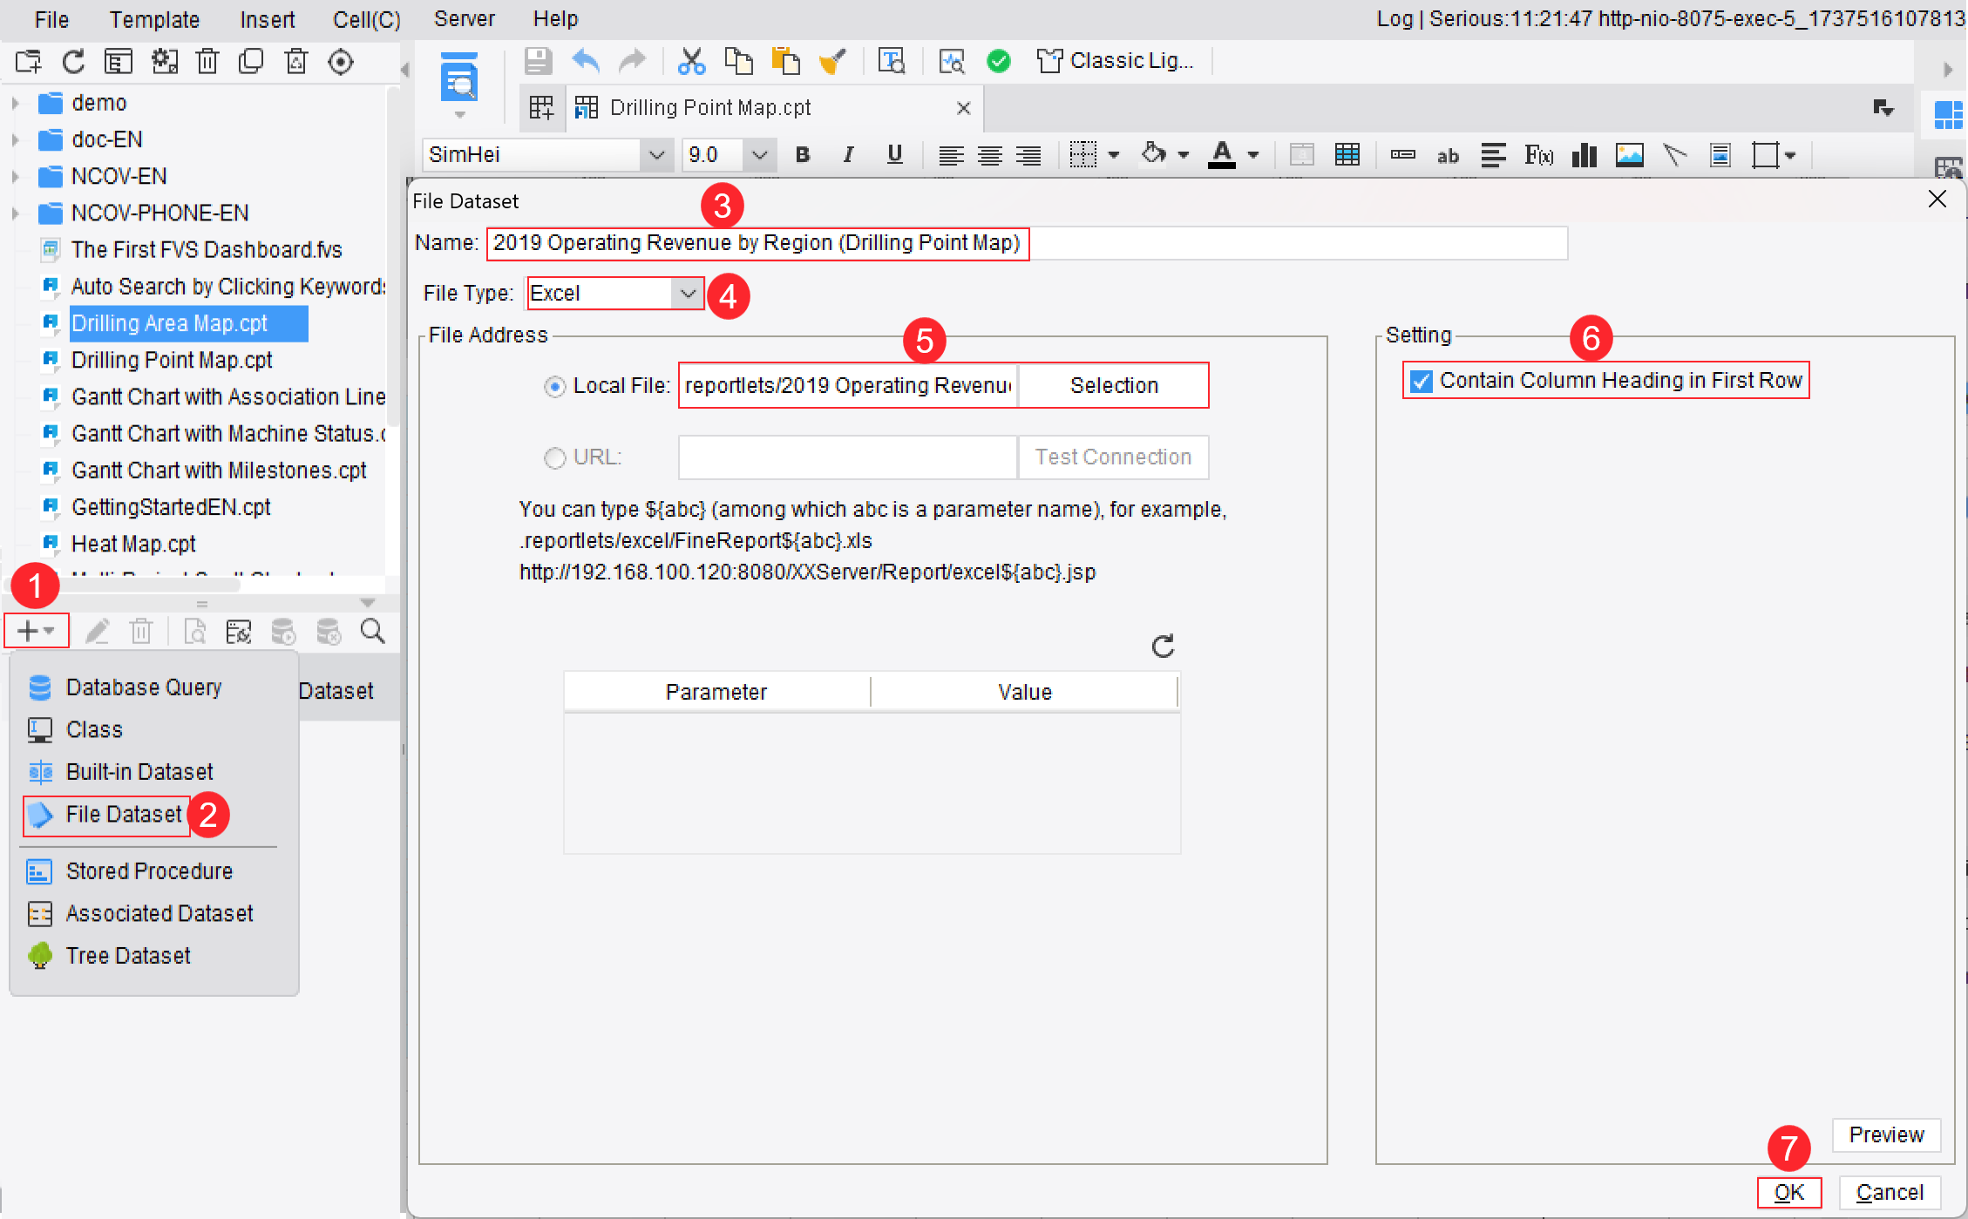Click the dataset search magnifier icon

pyautogui.click(x=373, y=631)
